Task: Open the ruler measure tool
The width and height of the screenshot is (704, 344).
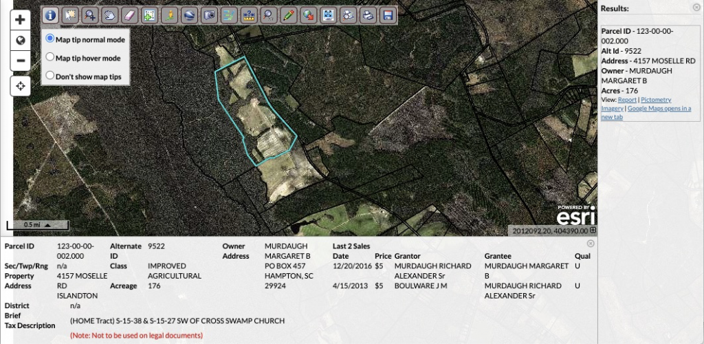Action: tap(249, 14)
